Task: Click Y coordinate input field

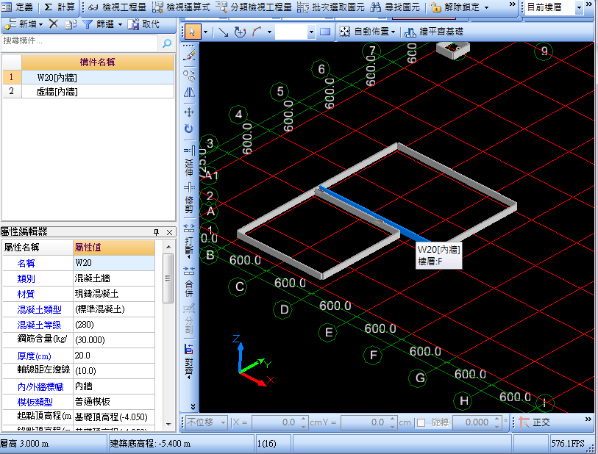Action: (369, 422)
